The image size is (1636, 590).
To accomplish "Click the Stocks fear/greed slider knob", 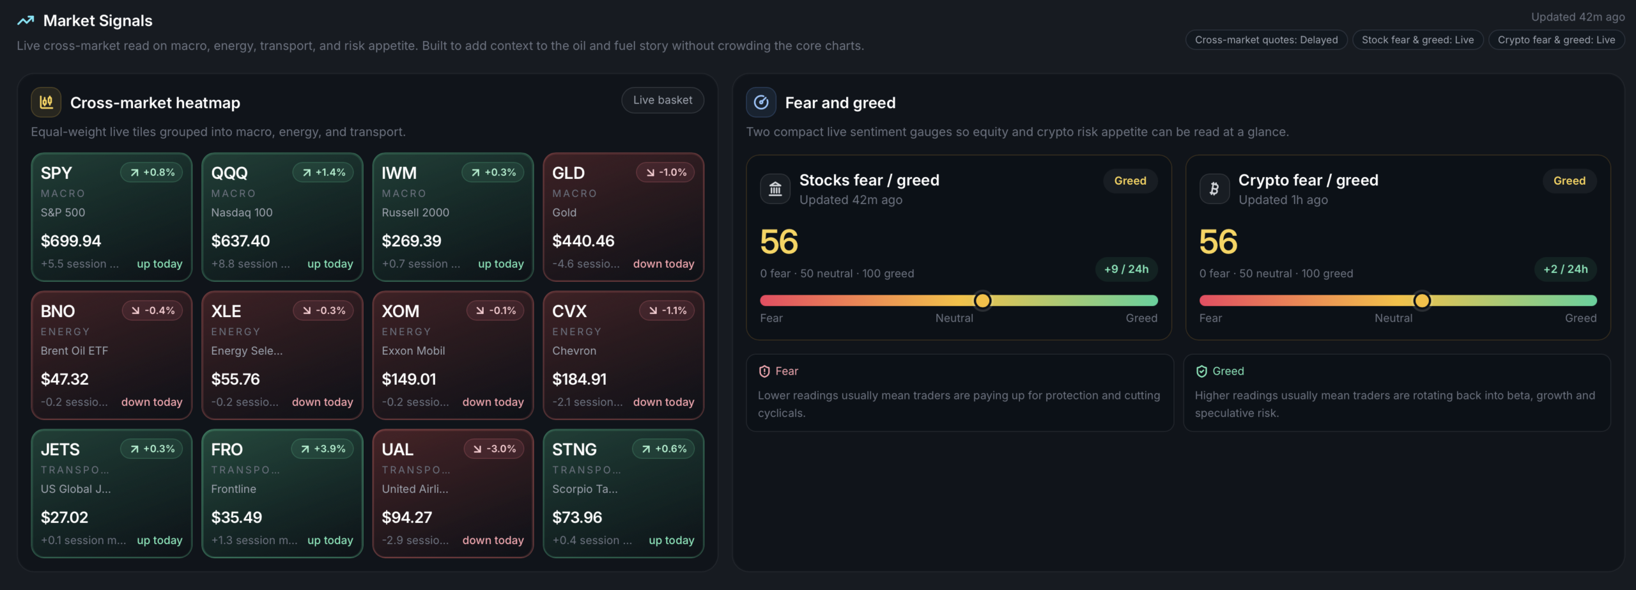I will point(983,300).
